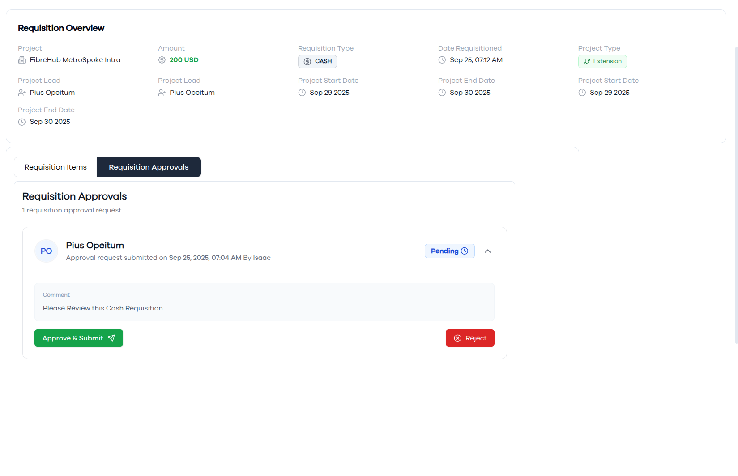This screenshot has height=476, width=738.
Task: Click the dollar coin icon beside 200 USD
Action: coord(162,60)
